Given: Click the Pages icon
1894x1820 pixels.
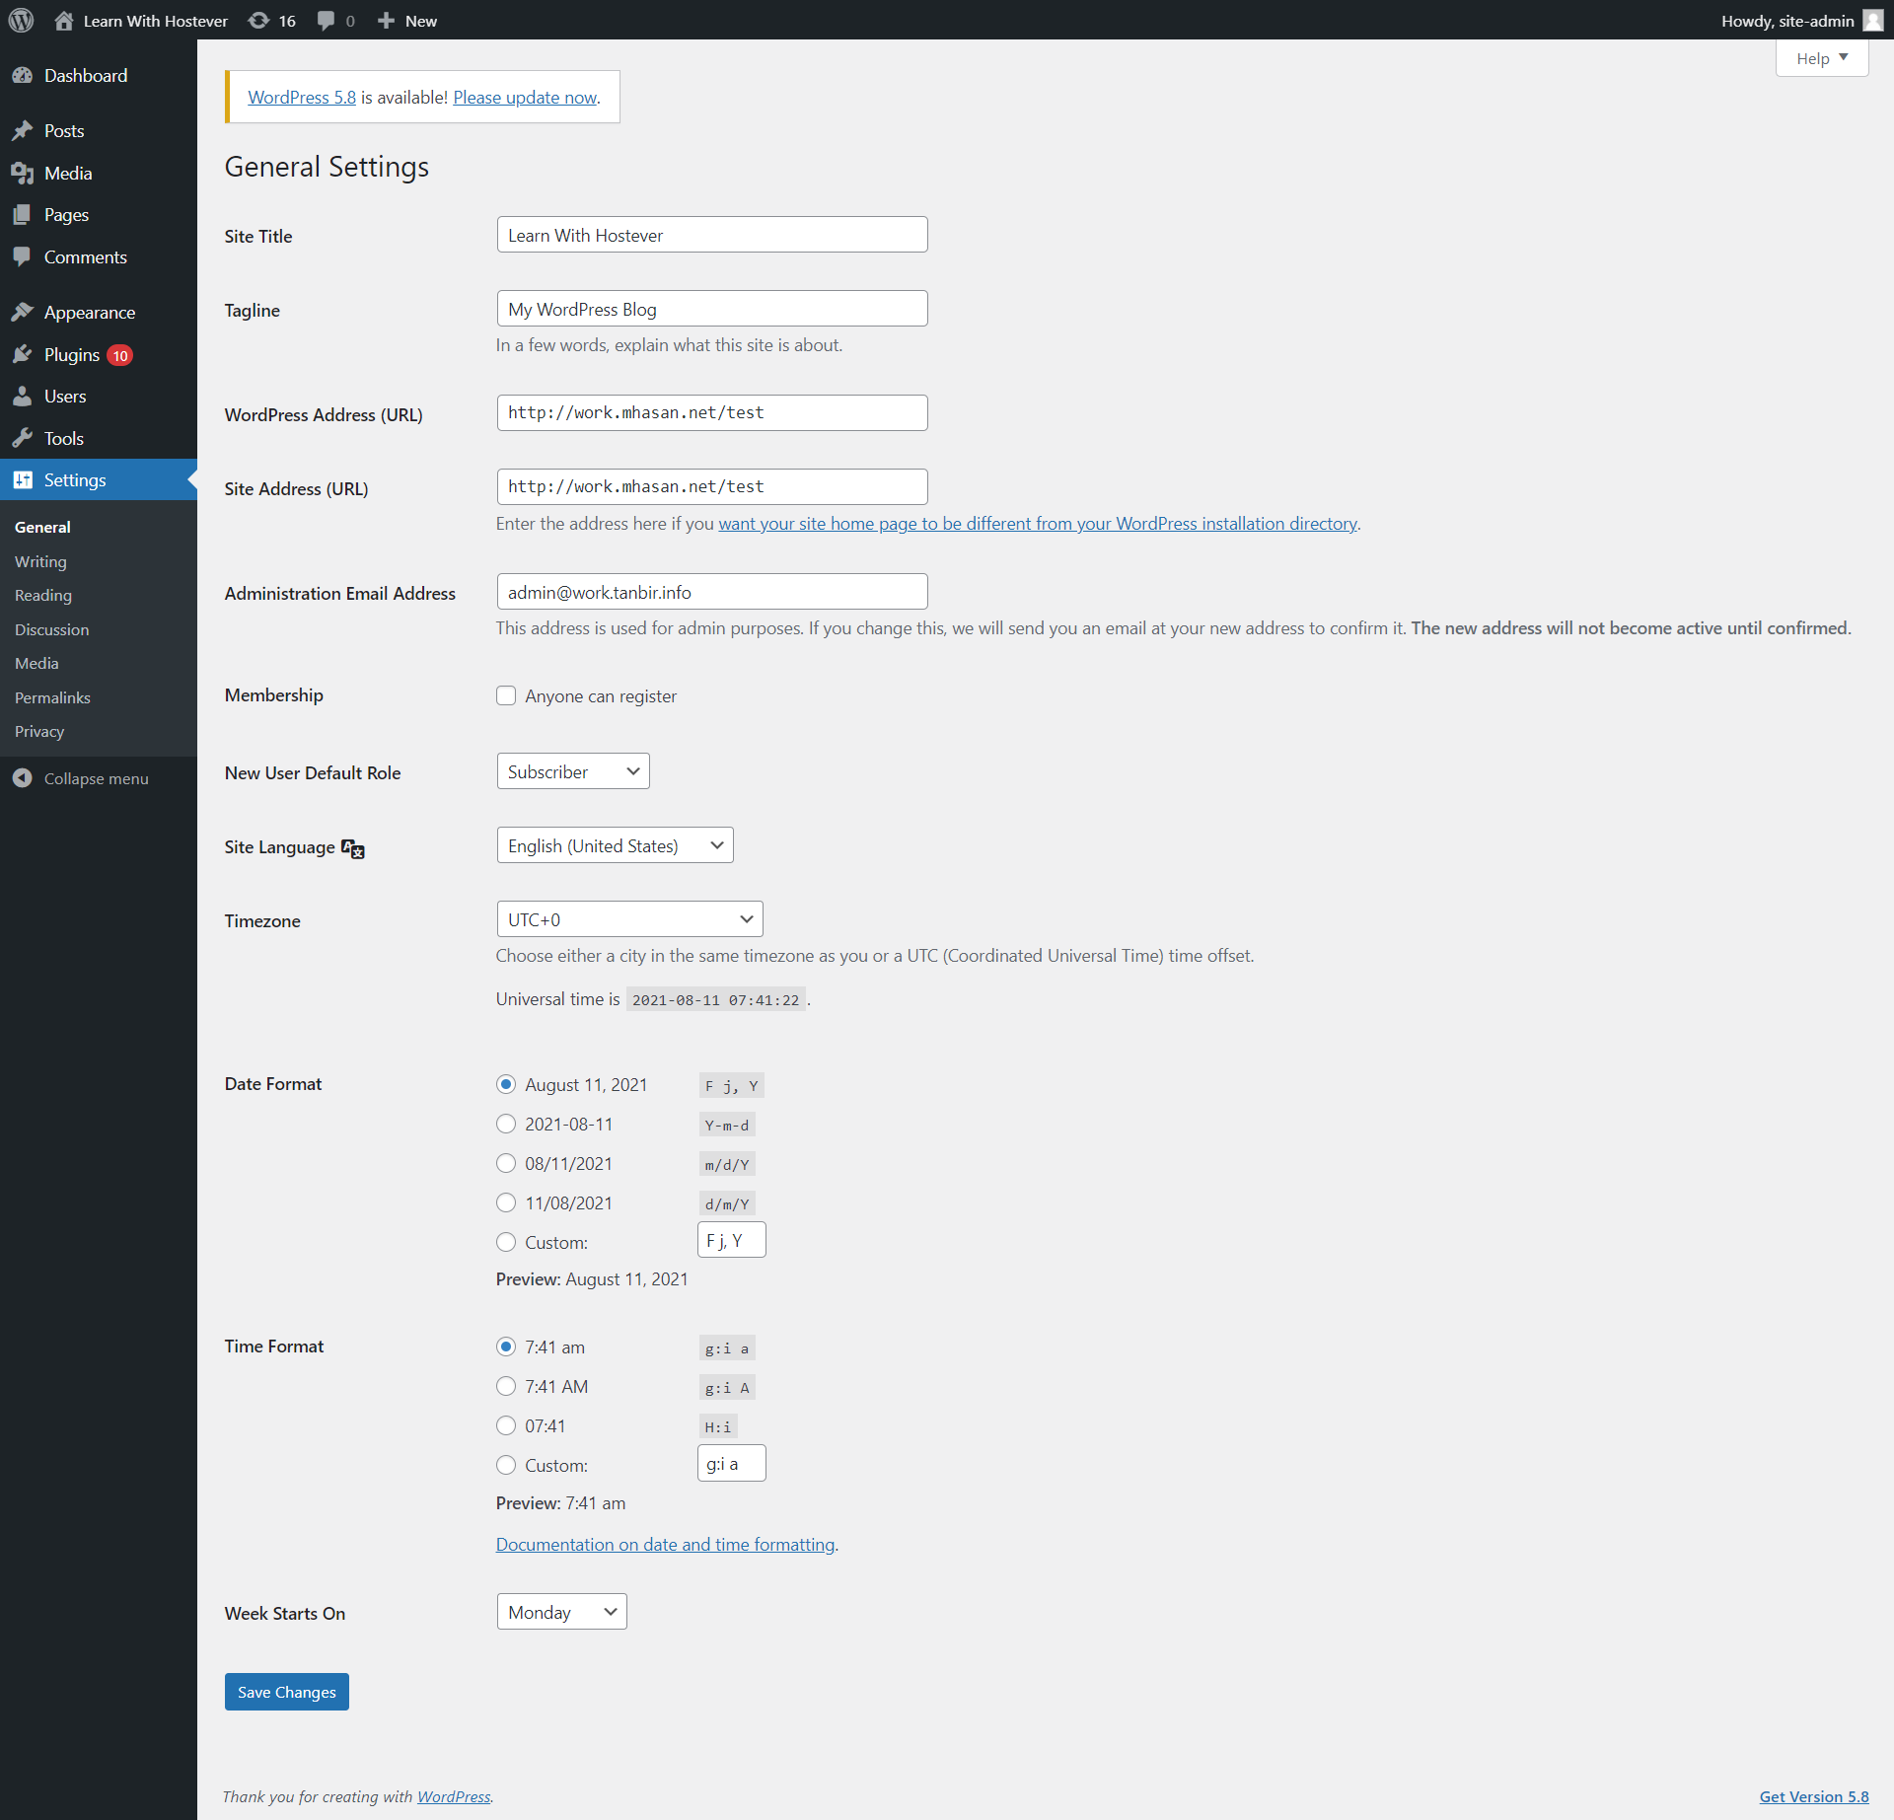Looking at the screenshot, I should [22, 214].
